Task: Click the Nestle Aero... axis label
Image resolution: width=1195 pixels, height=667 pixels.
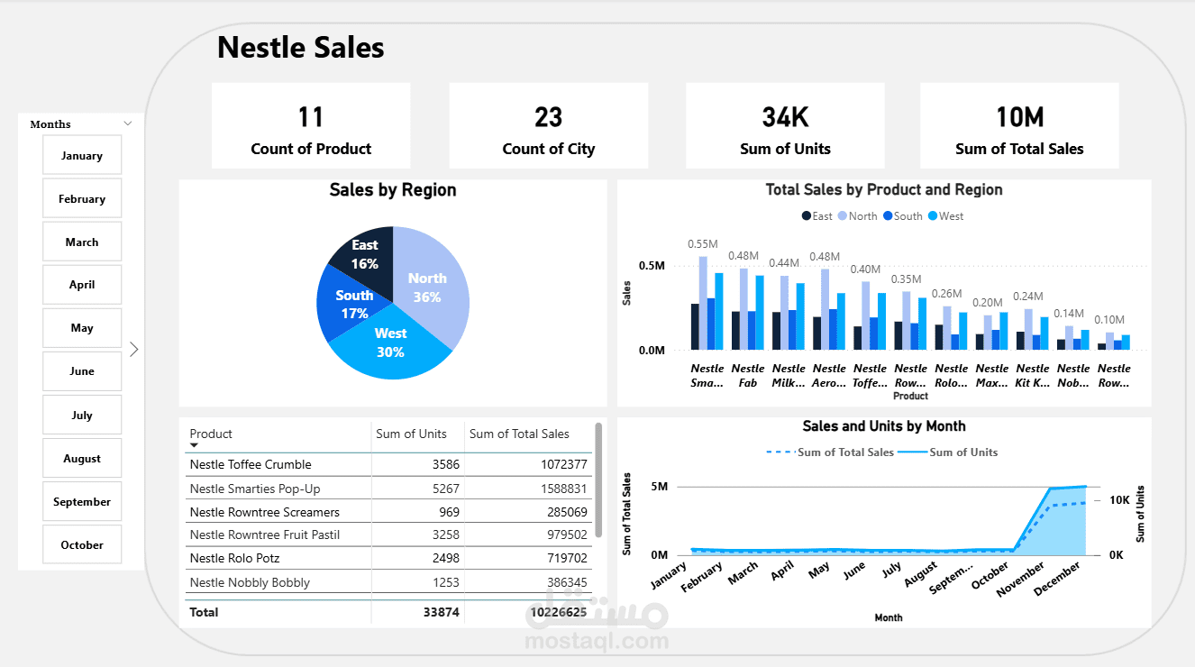Action: tap(829, 375)
